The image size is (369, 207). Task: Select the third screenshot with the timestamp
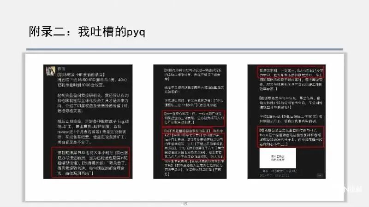click(x=286, y=121)
